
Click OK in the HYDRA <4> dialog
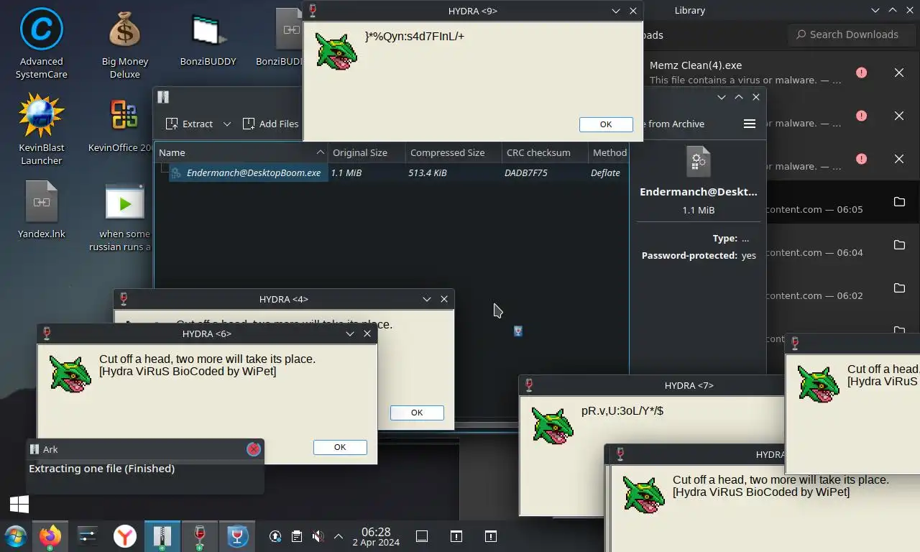(x=417, y=413)
